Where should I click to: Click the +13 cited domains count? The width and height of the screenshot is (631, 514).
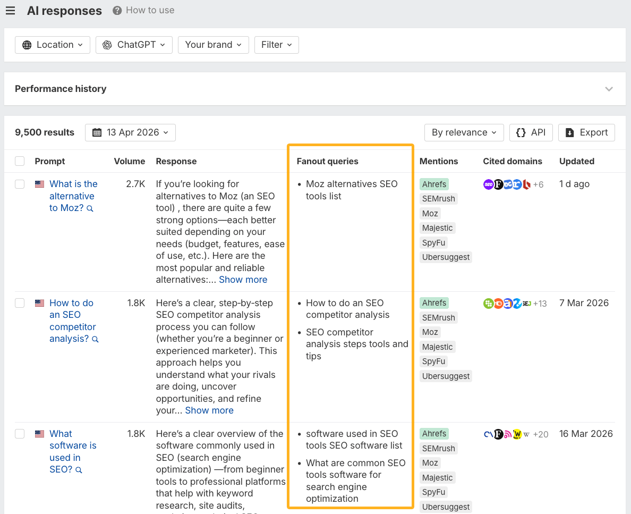click(x=540, y=304)
